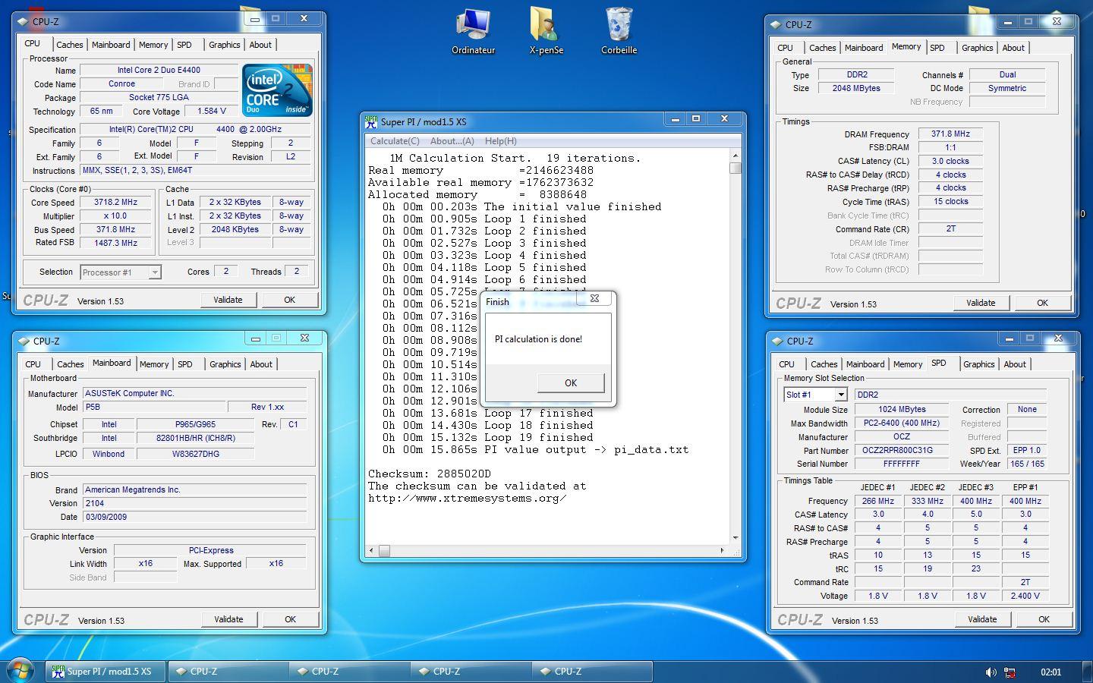Select Mainboard tab in Memory CPU-Z window
This screenshot has width=1093, height=683.
click(864, 48)
